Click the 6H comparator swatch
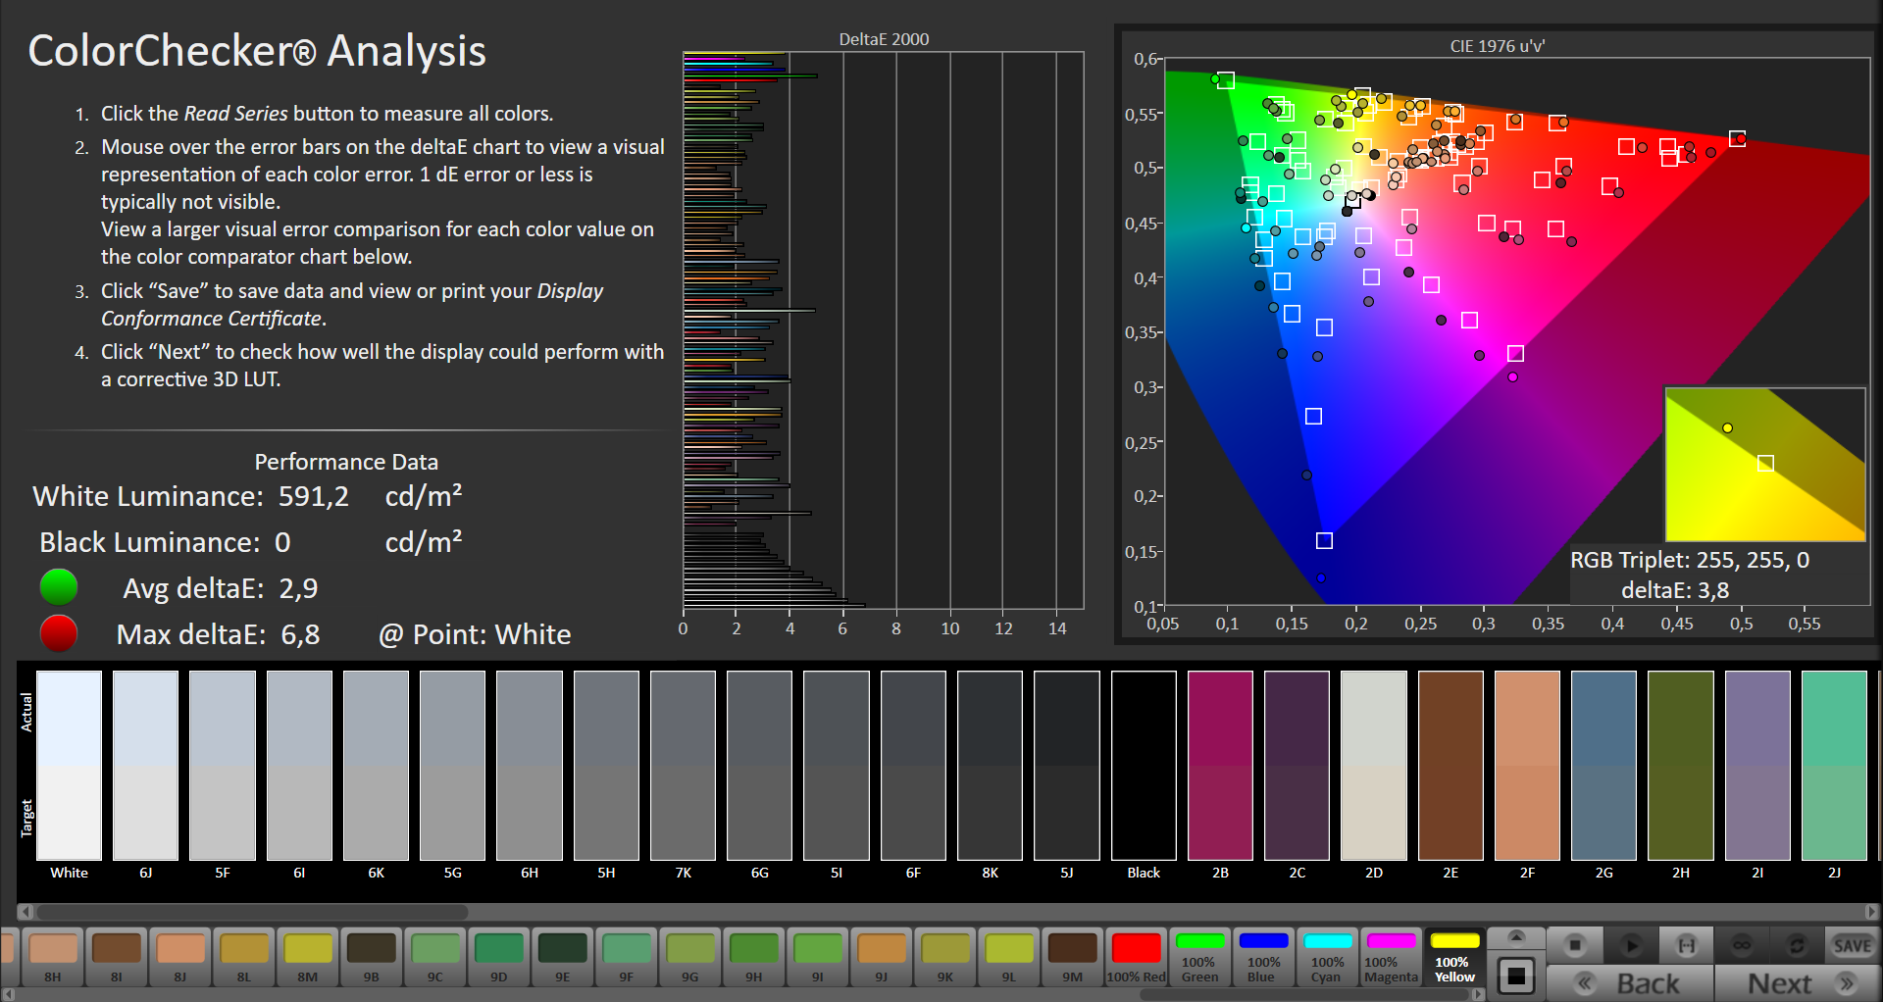This screenshot has width=1883, height=1002. 530,766
